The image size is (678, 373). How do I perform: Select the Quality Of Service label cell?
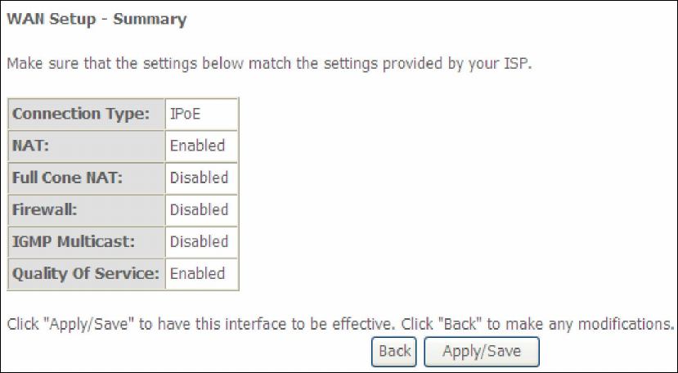click(86, 273)
